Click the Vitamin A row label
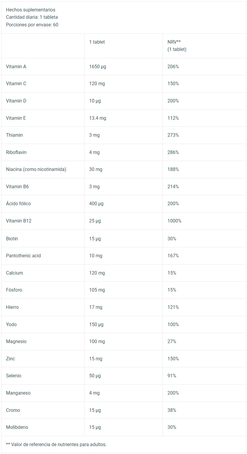This screenshot has width=247, height=454. tap(16, 66)
